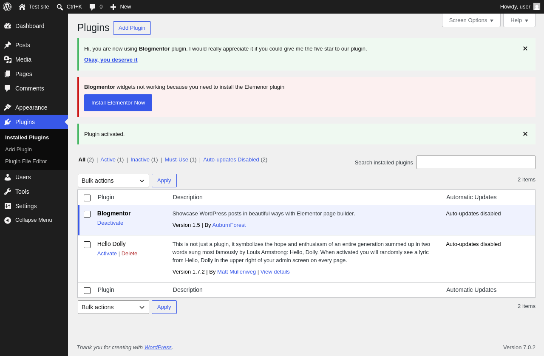Viewport: 544px width, 356px height.
Task: Open the top Bulk actions dropdown
Action: (x=113, y=181)
